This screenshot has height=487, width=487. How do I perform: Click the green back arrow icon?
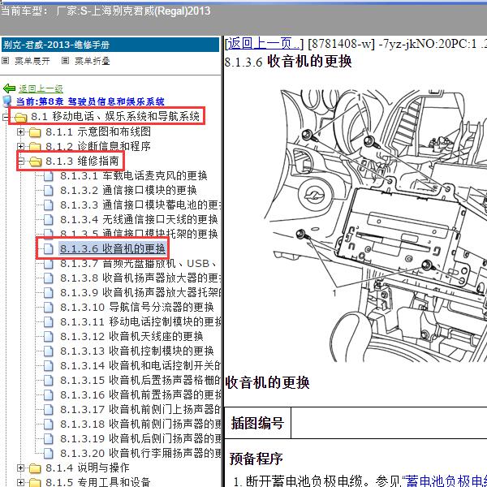pos(9,88)
